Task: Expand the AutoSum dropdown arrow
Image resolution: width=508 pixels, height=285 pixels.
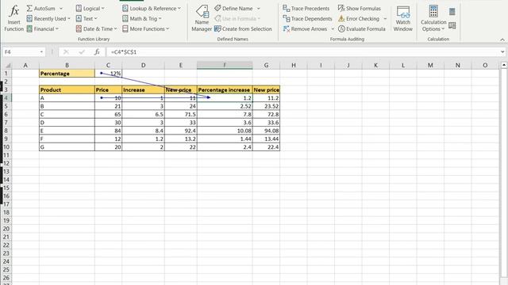Action: coord(61,9)
